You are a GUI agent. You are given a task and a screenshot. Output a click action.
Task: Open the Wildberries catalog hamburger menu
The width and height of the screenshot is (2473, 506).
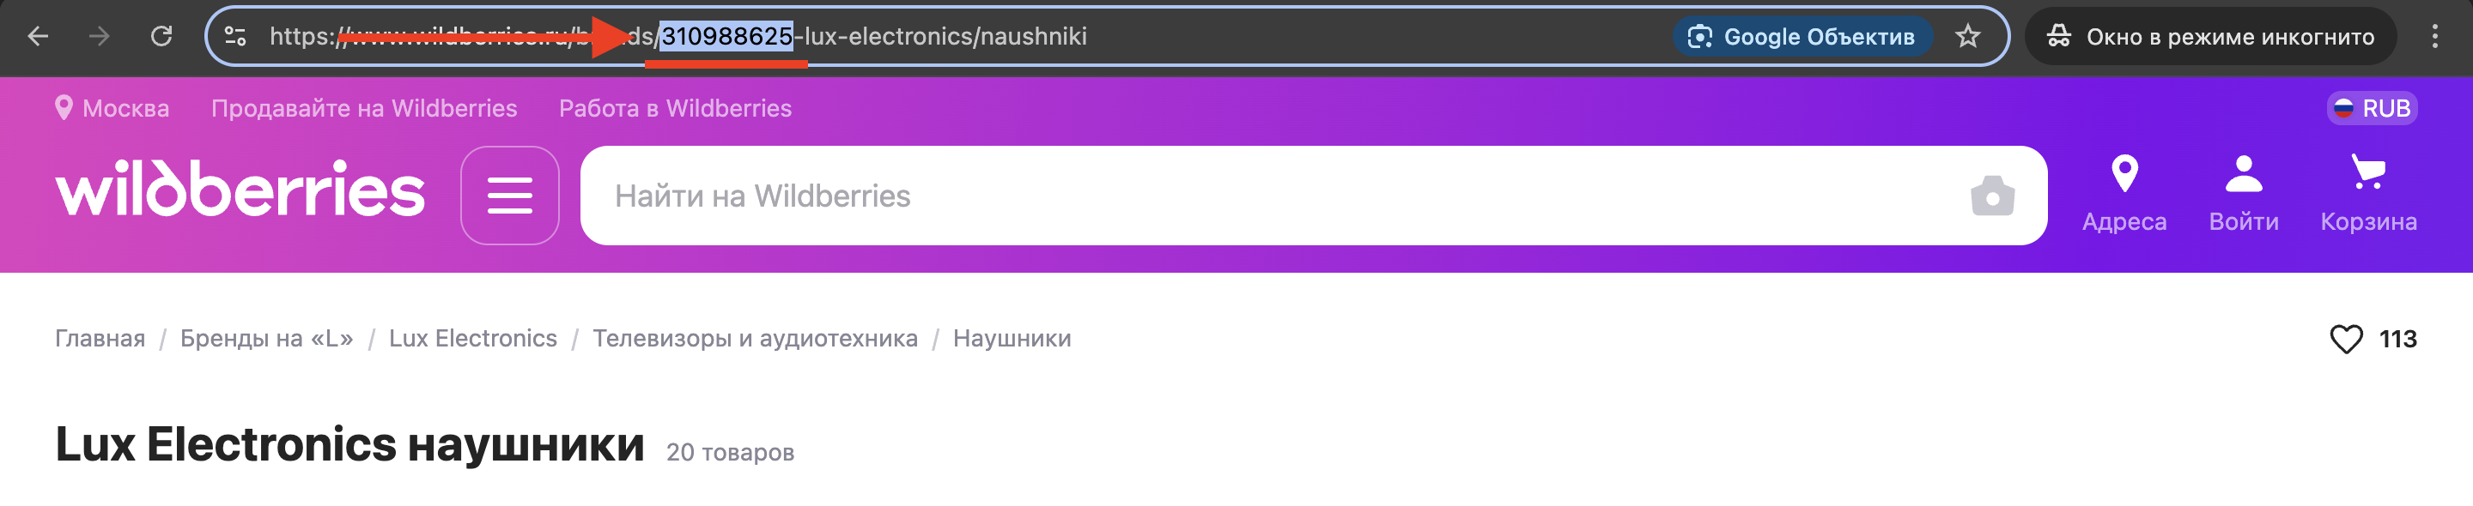coord(510,196)
